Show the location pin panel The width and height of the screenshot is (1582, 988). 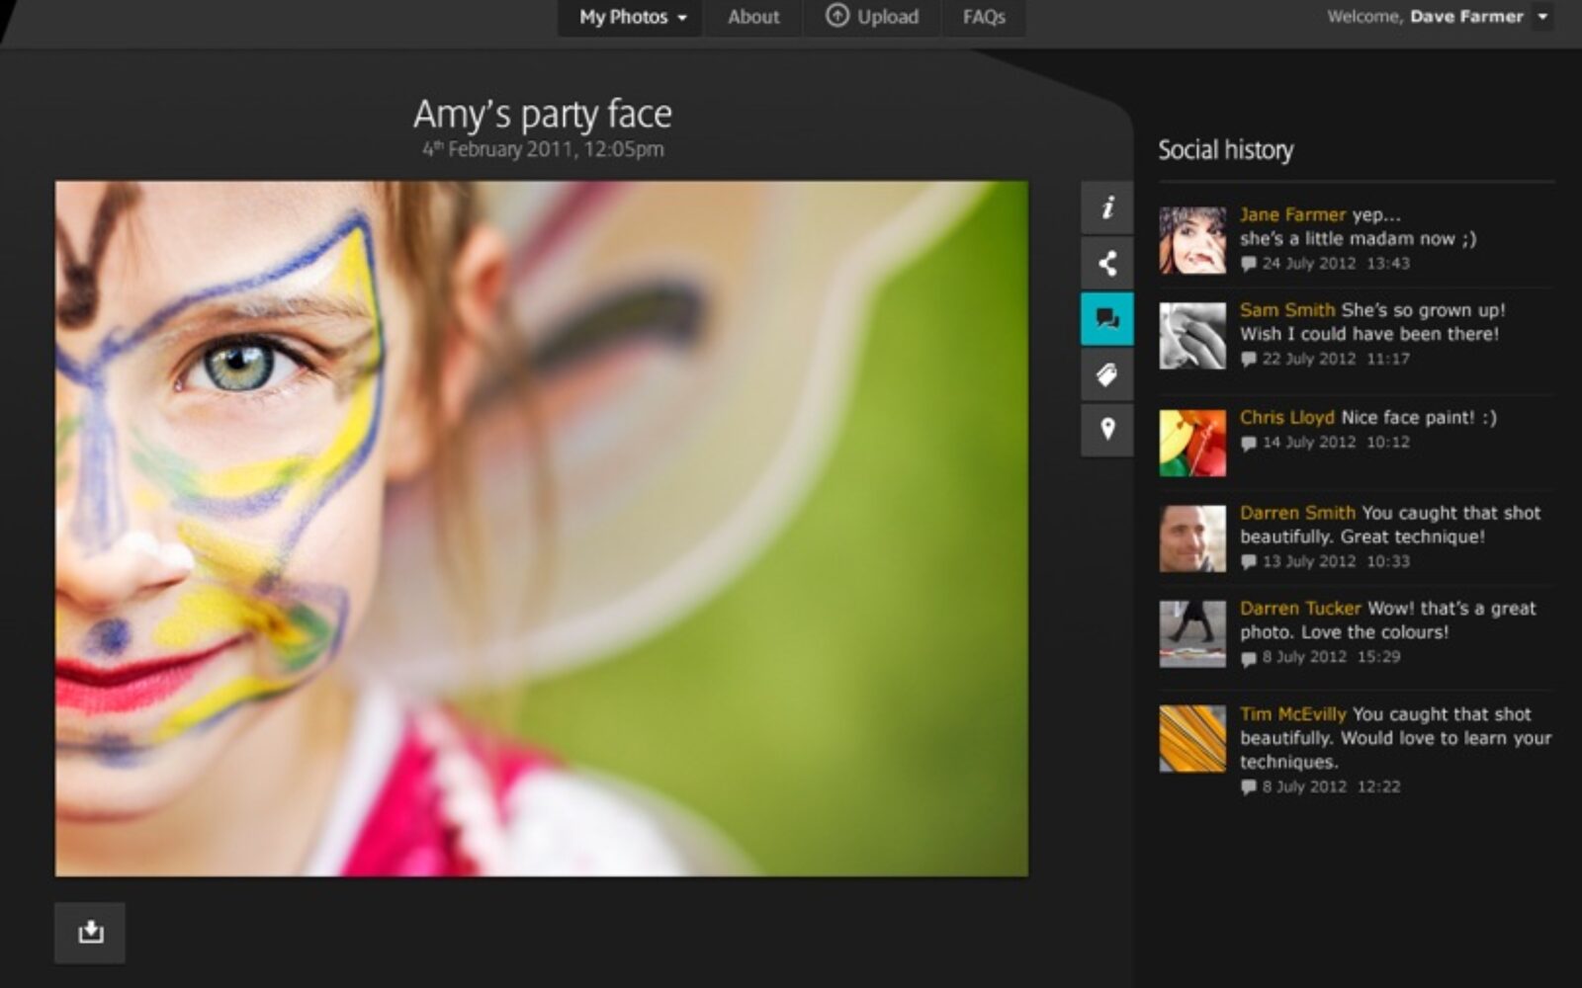[1106, 429]
